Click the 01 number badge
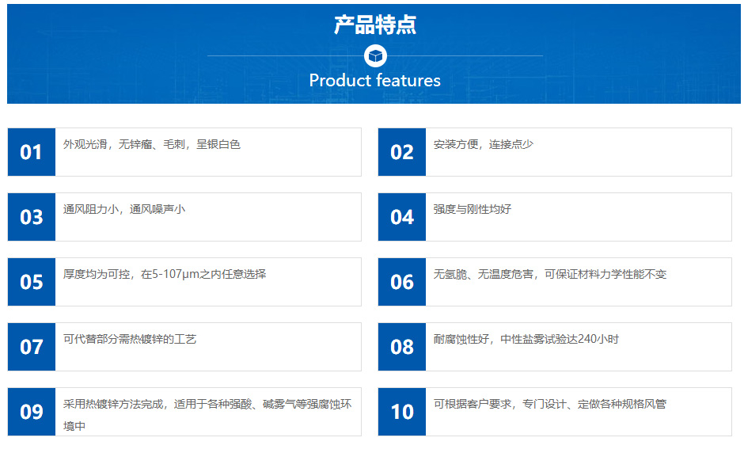This screenshot has height=449, width=744. point(32,152)
